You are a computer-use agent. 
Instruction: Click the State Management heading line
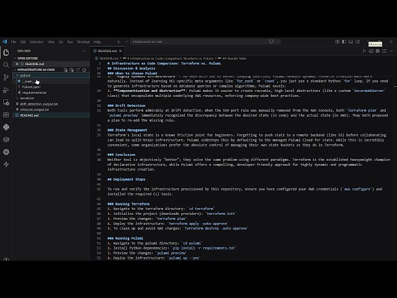[x=127, y=130]
